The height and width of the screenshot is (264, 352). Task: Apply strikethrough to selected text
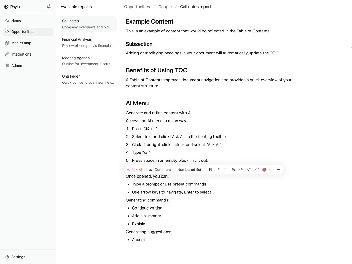[x=233, y=170]
